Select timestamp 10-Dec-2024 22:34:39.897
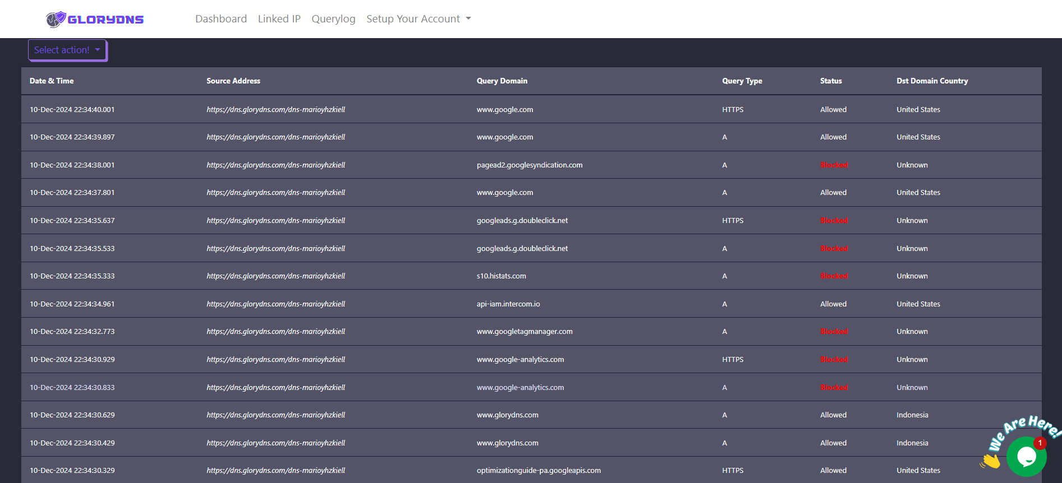Image resolution: width=1062 pixels, height=483 pixels. coord(72,137)
